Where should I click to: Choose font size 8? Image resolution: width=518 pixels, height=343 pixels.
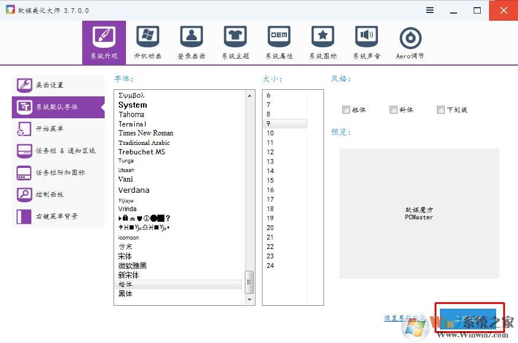[268, 114]
